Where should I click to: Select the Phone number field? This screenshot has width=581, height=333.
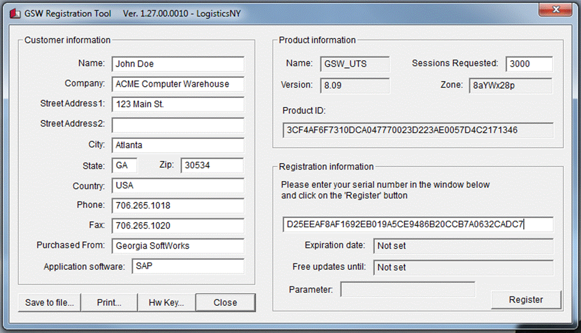tap(178, 205)
